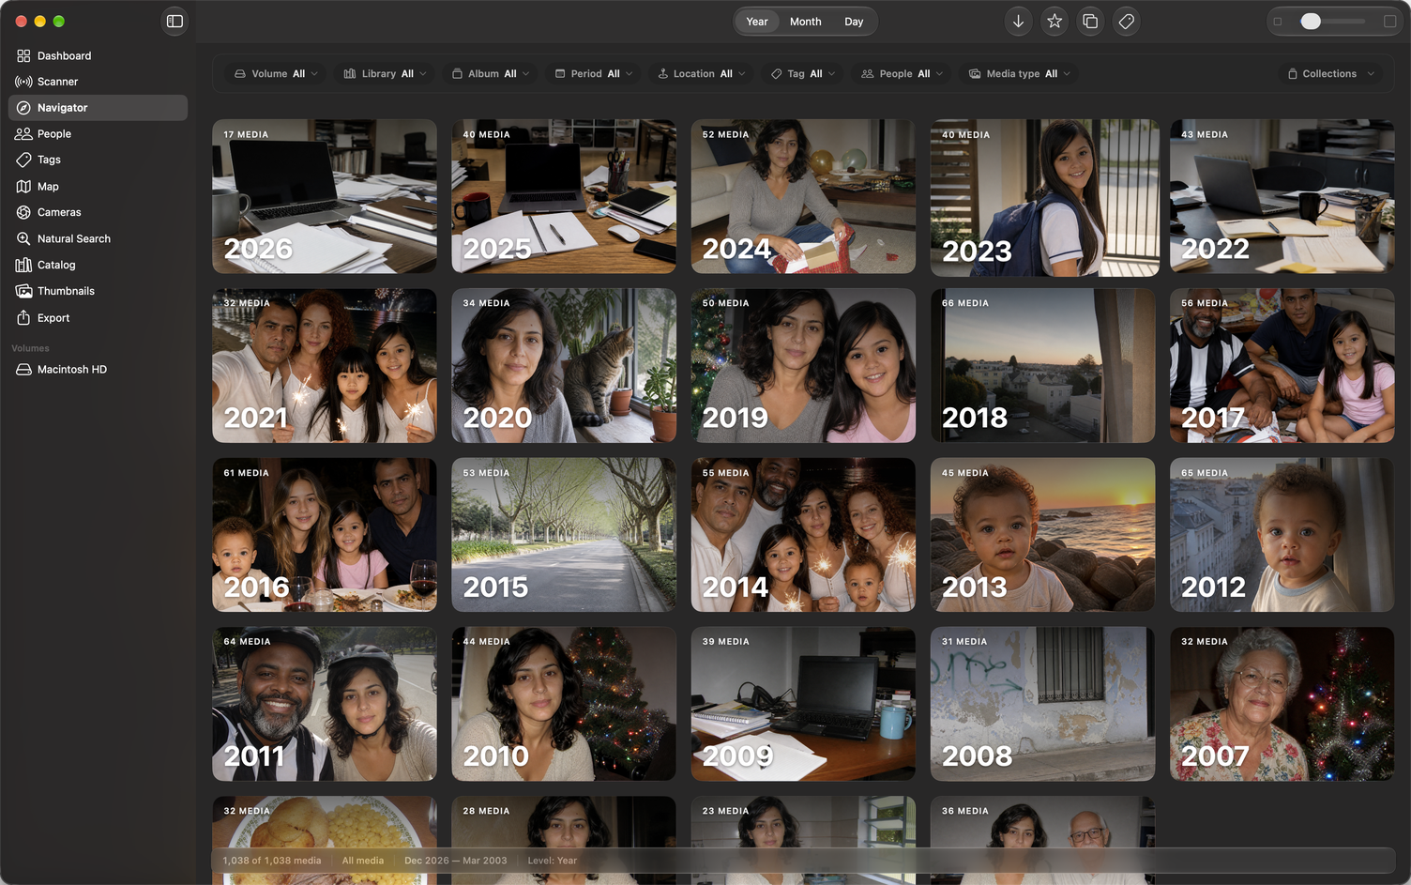Click the stacked copies toolbar button
The width and height of the screenshot is (1411, 885).
pyautogui.click(x=1090, y=21)
